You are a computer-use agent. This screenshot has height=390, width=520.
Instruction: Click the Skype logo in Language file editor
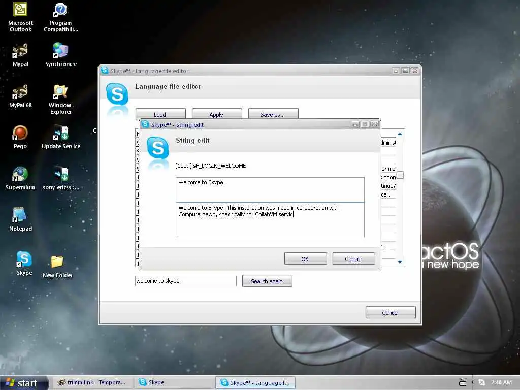tap(117, 94)
